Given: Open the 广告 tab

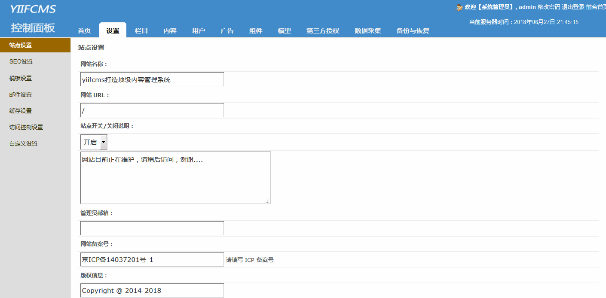Looking at the screenshot, I should tap(227, 30).
